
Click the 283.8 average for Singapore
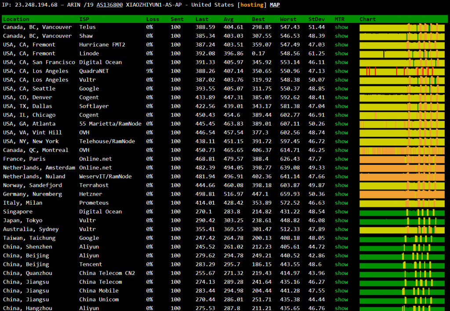232,212
